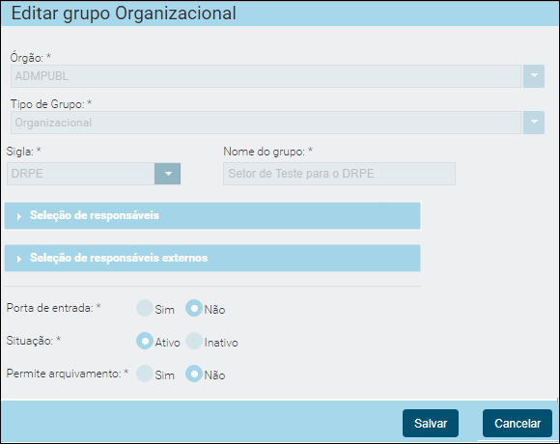Image resolution: width=560 pixels, height=444 pixels.
Task: Click the Tipo de Grupo Organizacional field
Action: tap(266, 123)
